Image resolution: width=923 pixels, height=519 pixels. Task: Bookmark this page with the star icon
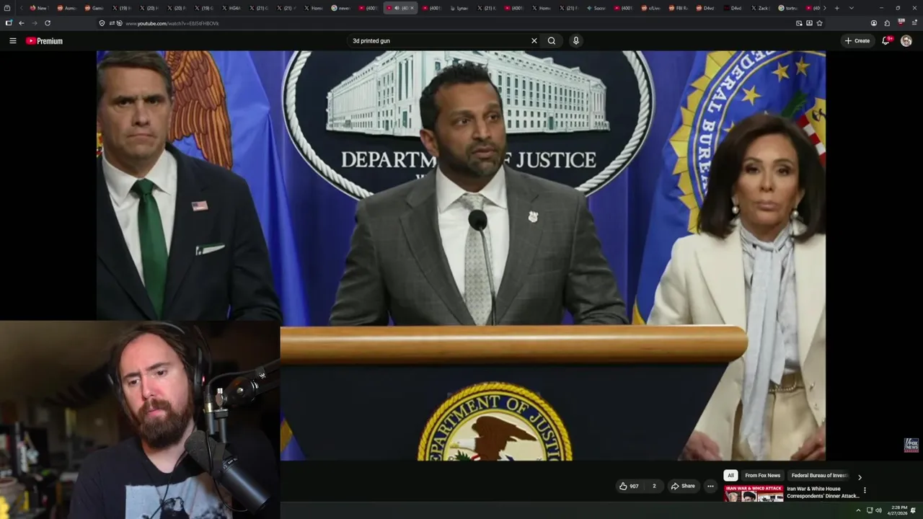[x=819, y=23]
